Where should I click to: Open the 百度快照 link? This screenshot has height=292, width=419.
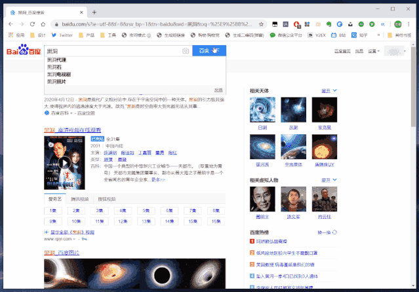(x=86, y=113)
